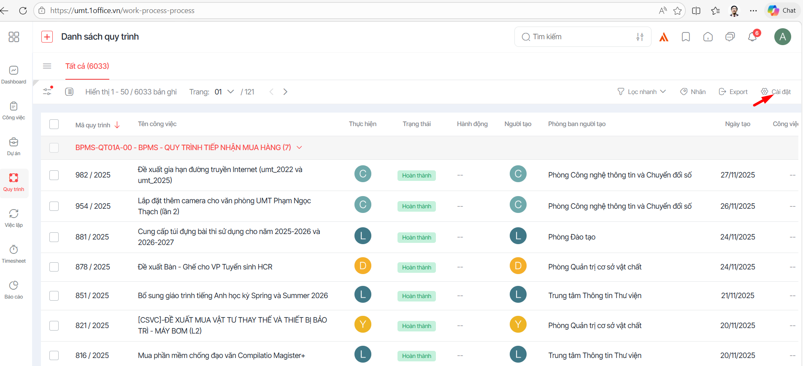Tick the checkbox for process 982 / 2025
Image resolution: width=803 pixels, height=366 pixels.
coord(54,175)
